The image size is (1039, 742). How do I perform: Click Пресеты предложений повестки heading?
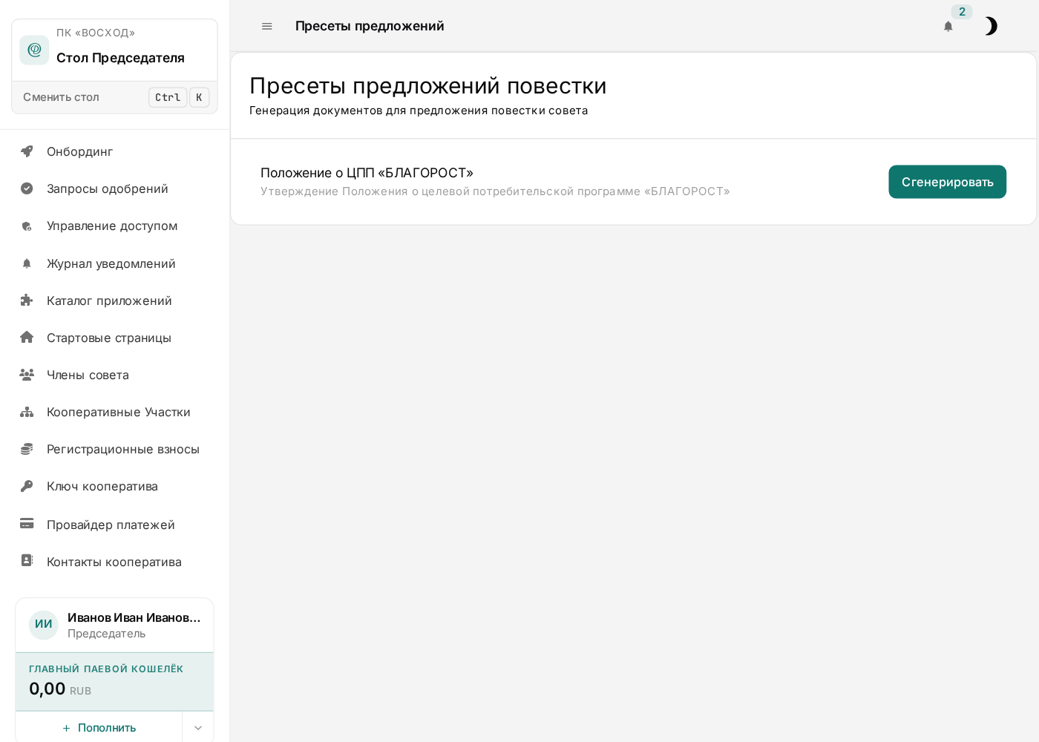tap(427, 86)
